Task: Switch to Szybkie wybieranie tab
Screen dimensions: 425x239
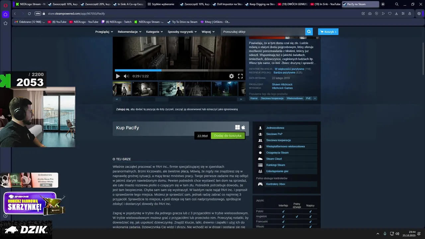Action: (x=161, y=4)
